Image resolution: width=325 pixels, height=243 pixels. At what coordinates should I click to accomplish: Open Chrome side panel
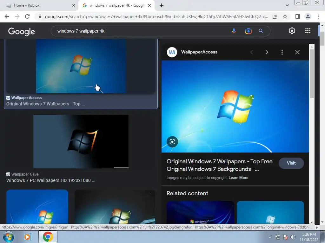click(297, 16)
